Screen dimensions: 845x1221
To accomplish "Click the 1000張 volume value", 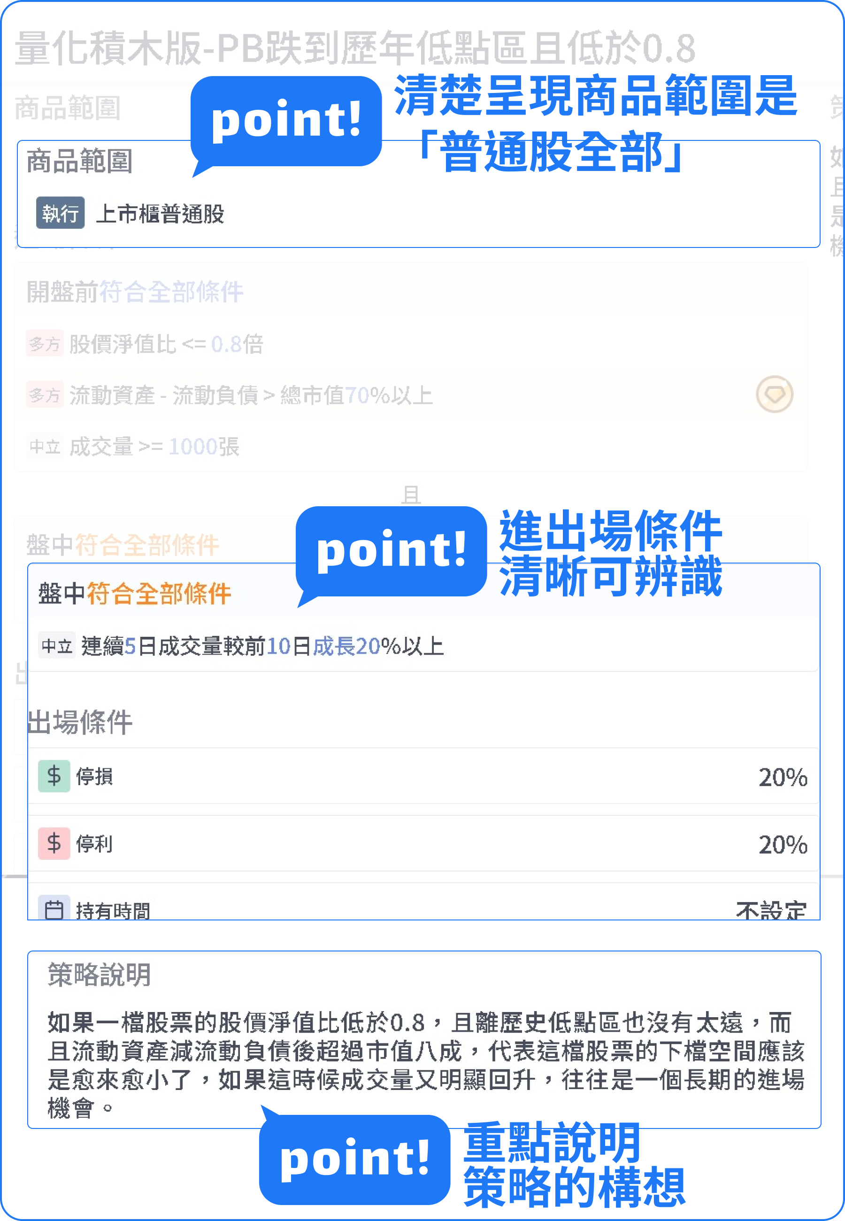I will 204,447.
